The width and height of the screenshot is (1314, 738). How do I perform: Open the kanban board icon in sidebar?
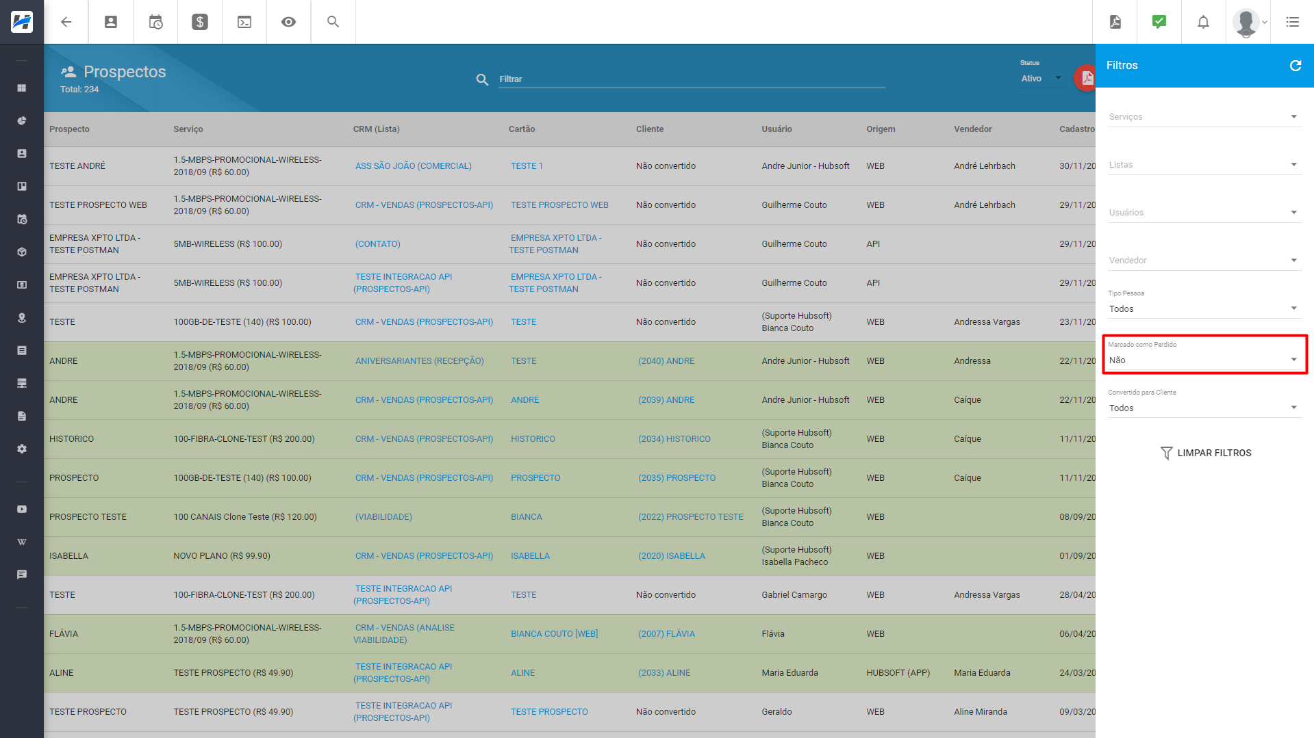[x=22, y=186]
